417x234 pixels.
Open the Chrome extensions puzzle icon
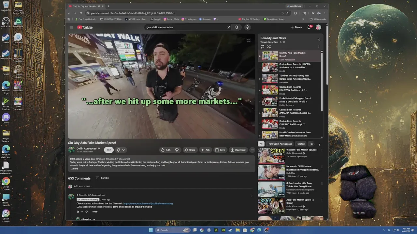295,13
